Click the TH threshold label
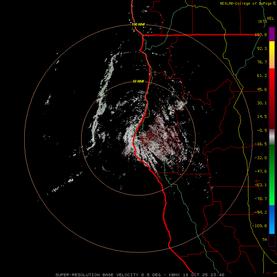 pyautogui.click(x=264, y=240)
